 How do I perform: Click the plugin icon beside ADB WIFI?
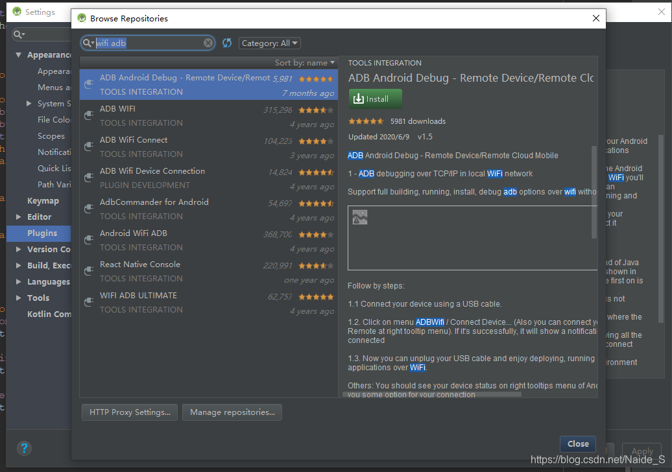pos(89,115)
